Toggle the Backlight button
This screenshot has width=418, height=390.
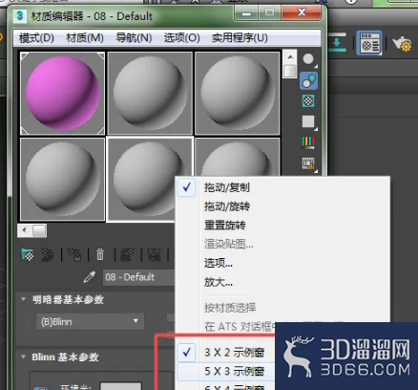[308, 80]
